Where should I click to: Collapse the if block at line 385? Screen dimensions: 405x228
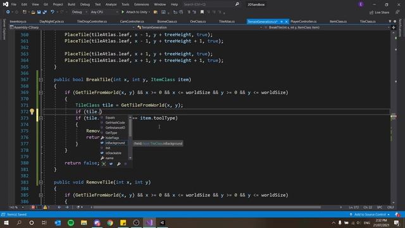click(x=40, y=195)
